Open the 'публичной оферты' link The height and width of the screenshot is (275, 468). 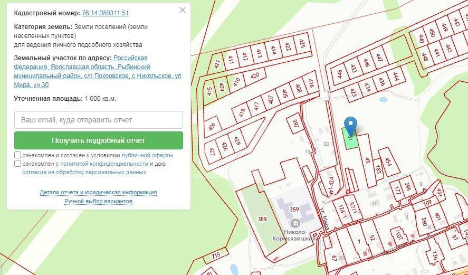[147, 156]
